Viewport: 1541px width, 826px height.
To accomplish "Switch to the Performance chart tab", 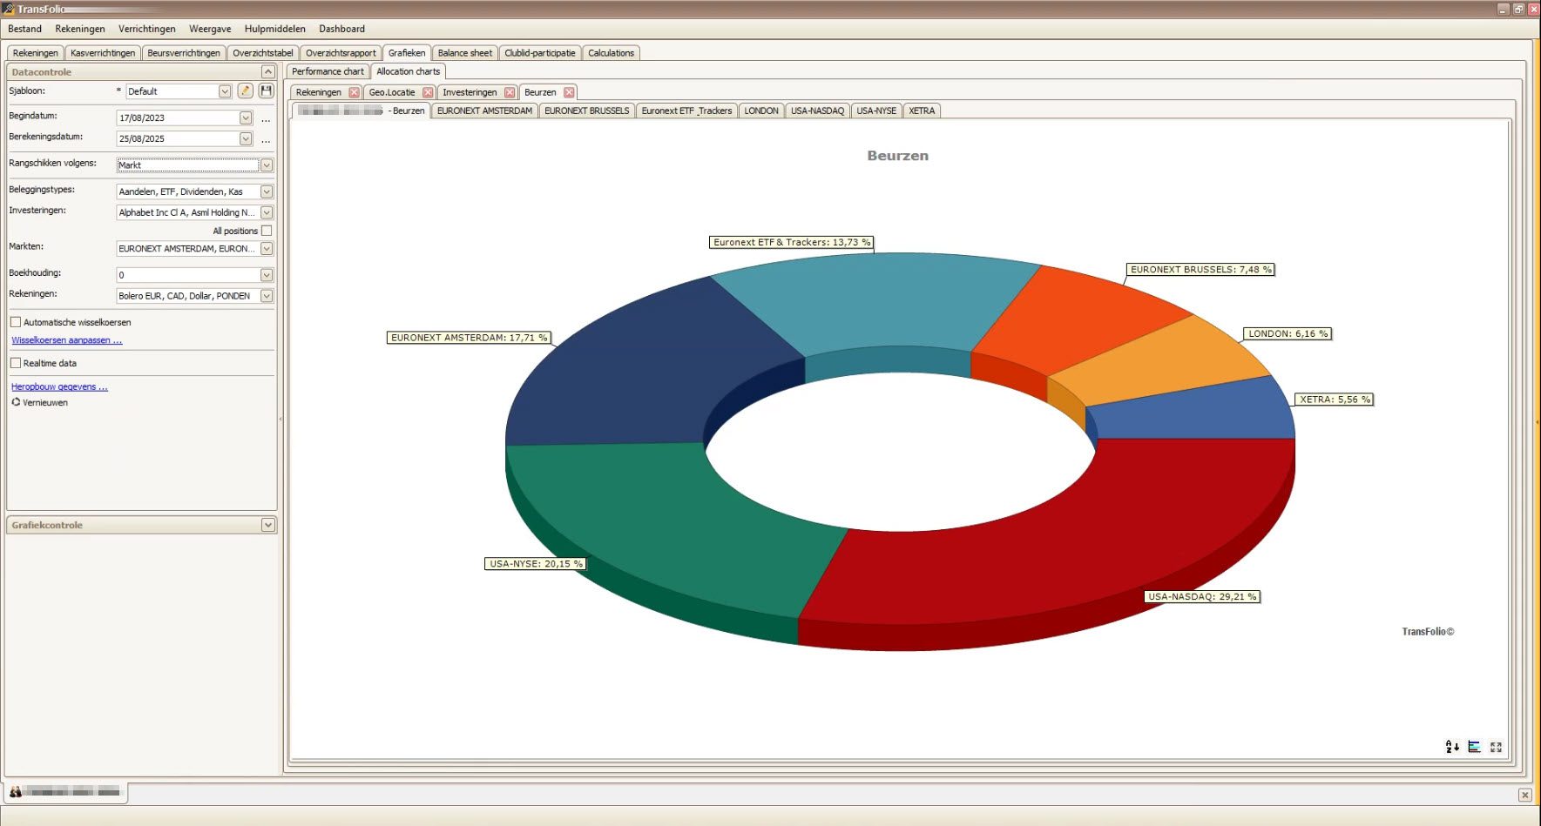I will pos(328,71).
